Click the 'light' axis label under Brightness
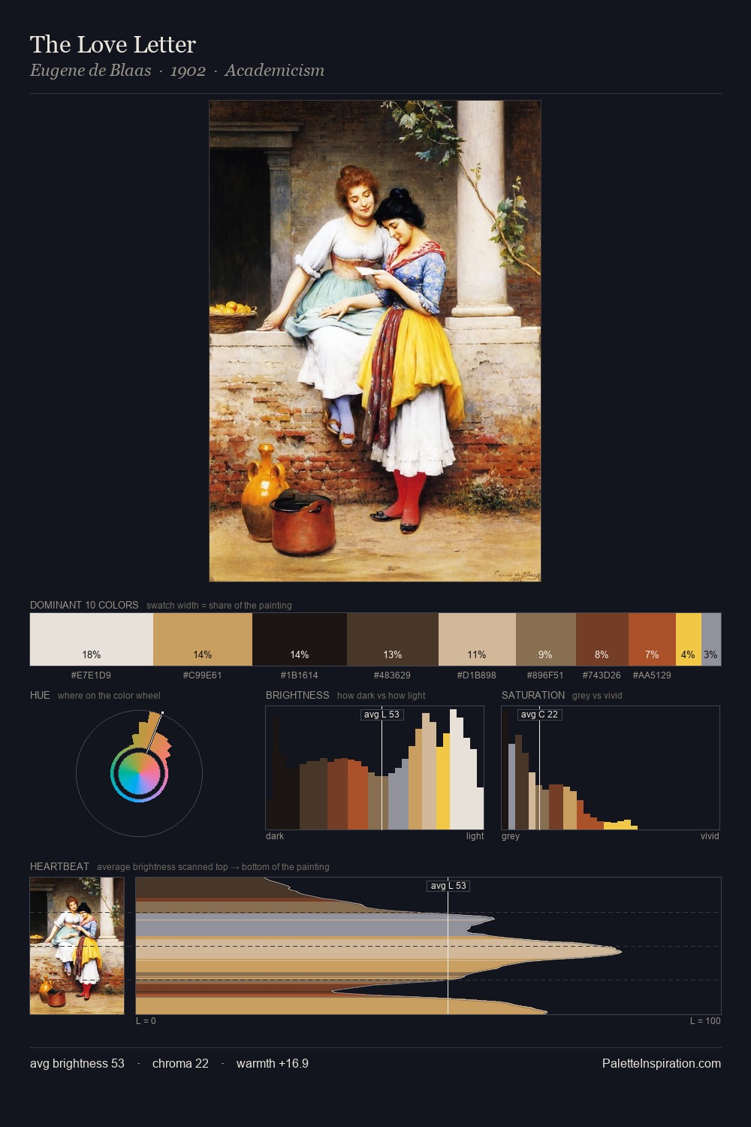The image size is (751, 1127). pyautogui.click(x=475, y=835)
